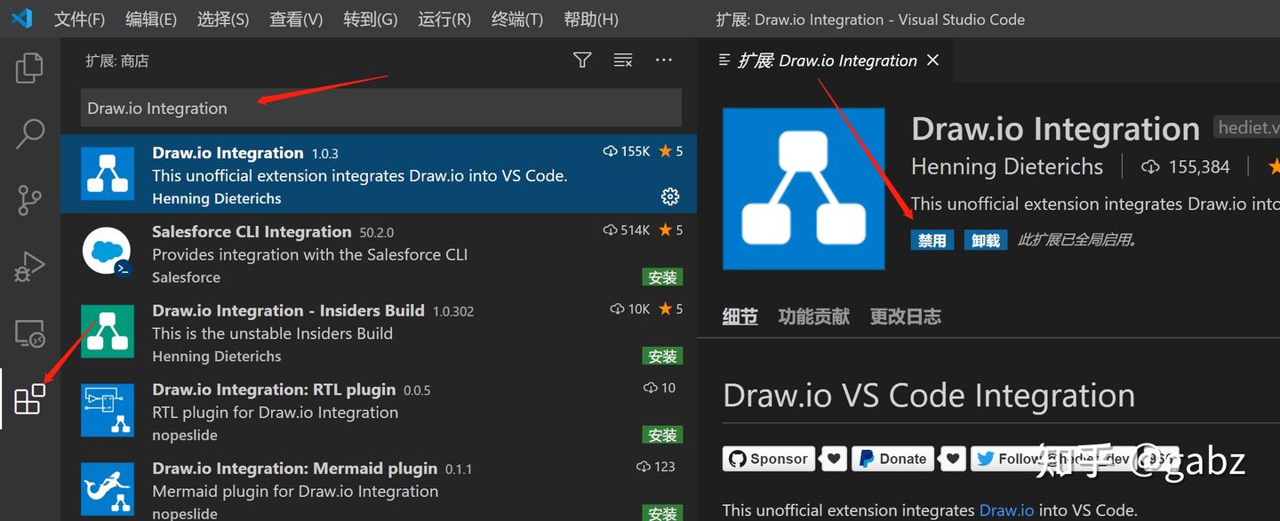Screen dimensions: 1280x521
Task: Open the 终端 menu
Action: point(516,18)
